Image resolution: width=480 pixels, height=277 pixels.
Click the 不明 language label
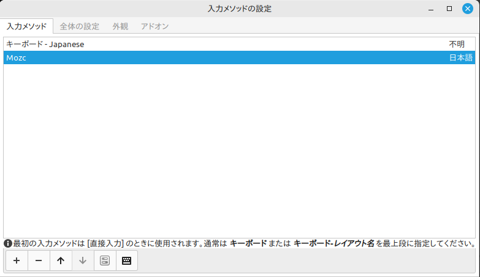pyautogui.click(x=457, y=44)
